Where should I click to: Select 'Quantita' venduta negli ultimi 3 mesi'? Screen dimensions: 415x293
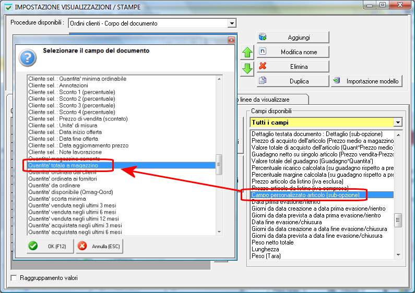122,205
